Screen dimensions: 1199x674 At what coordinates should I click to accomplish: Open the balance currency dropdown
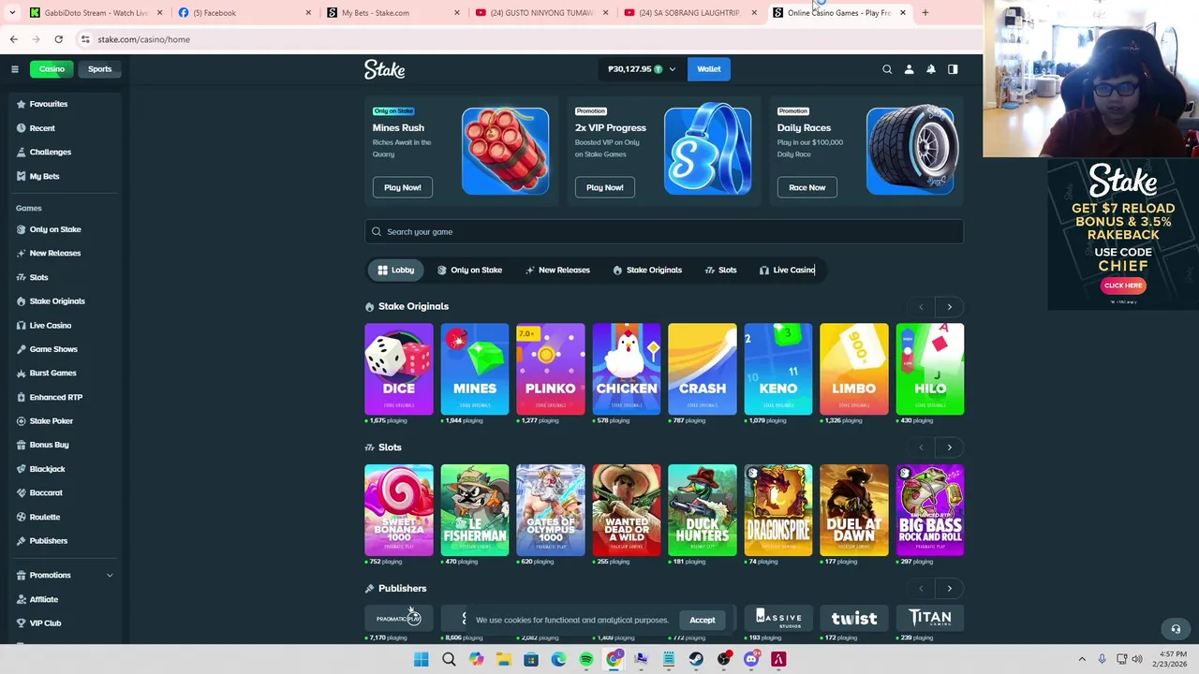click(642, 69)
